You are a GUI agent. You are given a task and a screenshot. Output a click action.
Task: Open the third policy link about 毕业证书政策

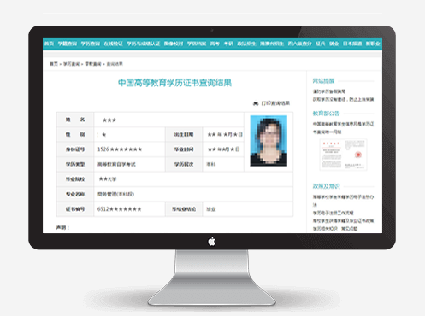click(x=343, y=220)
